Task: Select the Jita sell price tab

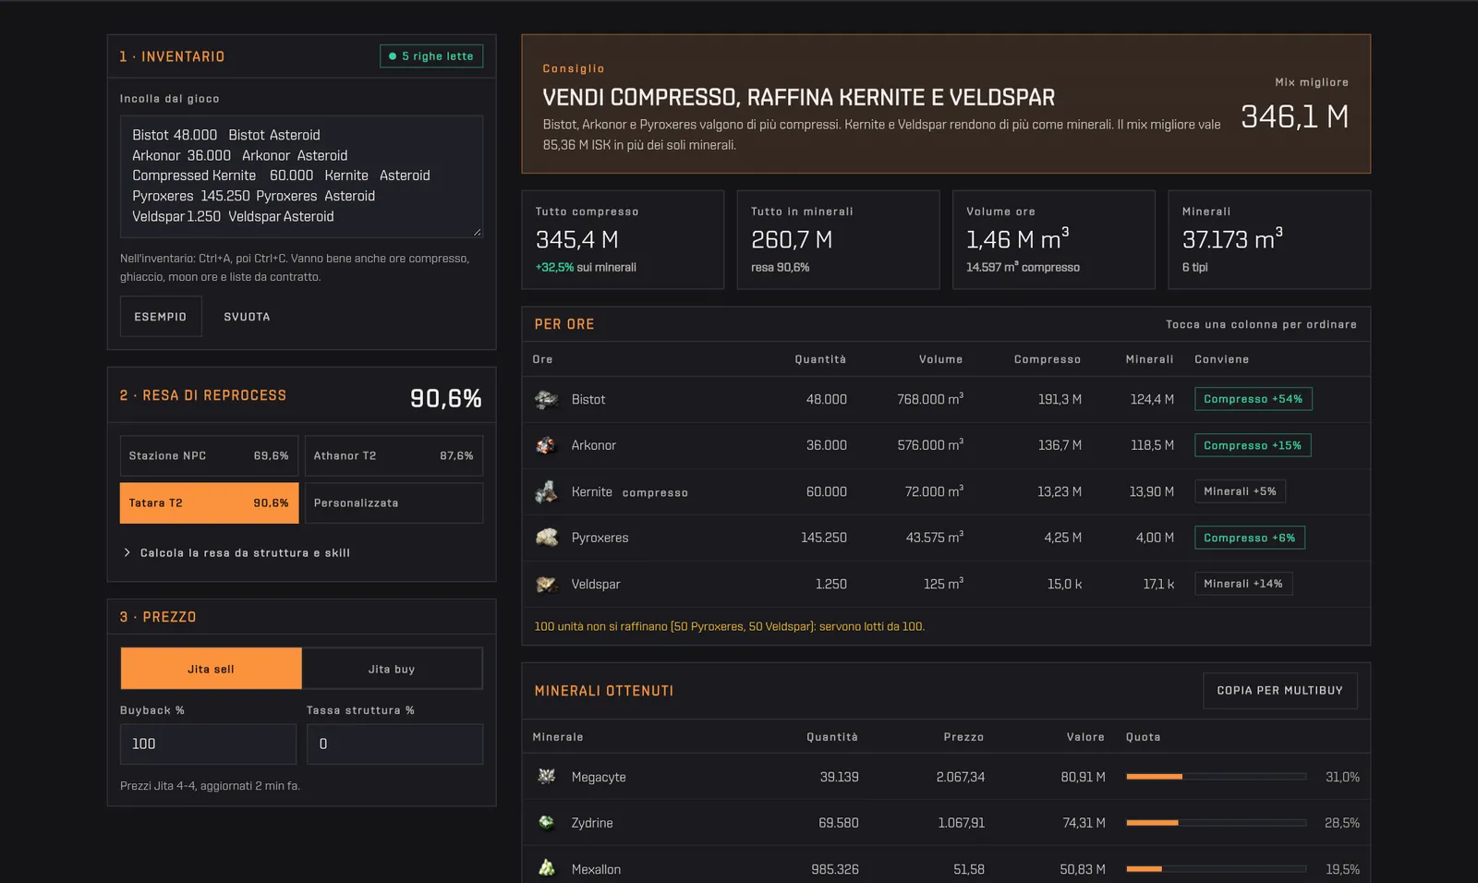Action: [211, 669]
